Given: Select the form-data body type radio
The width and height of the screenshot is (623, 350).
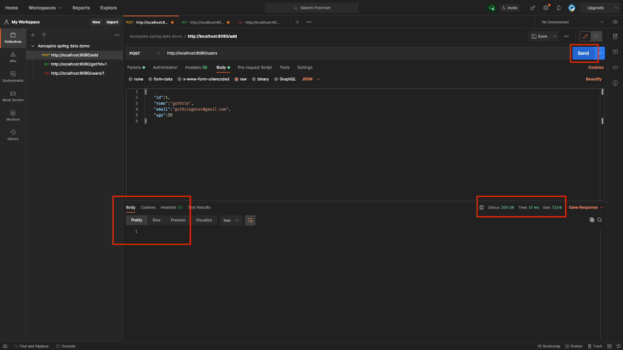Looking at the screenshot, I should [x=150, y=79].
